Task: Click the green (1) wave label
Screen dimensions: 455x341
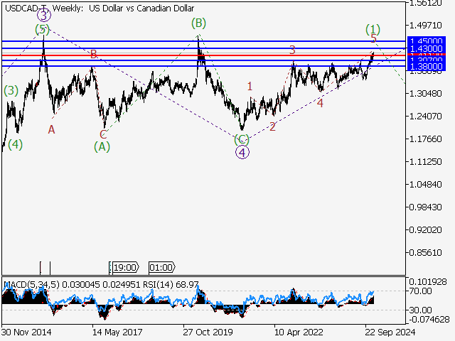Action: point(373,29)
